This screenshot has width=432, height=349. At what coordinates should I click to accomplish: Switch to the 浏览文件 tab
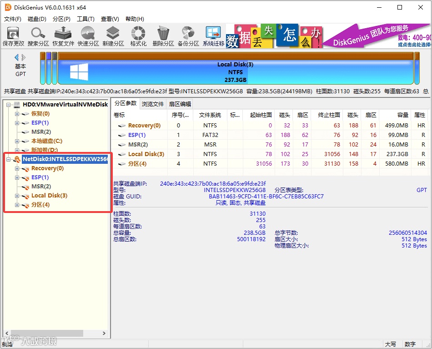point(153,104)
